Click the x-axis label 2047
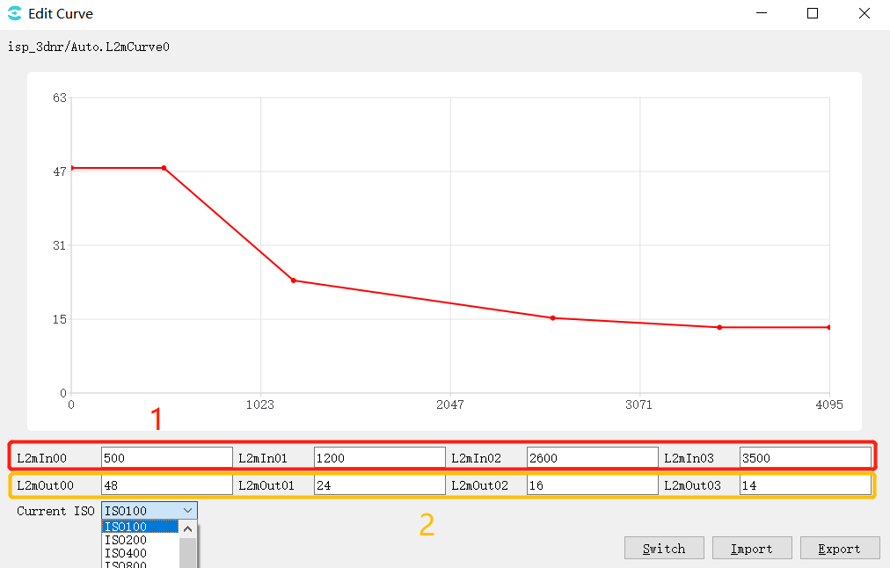890x568 pixels. click(450, 404)
